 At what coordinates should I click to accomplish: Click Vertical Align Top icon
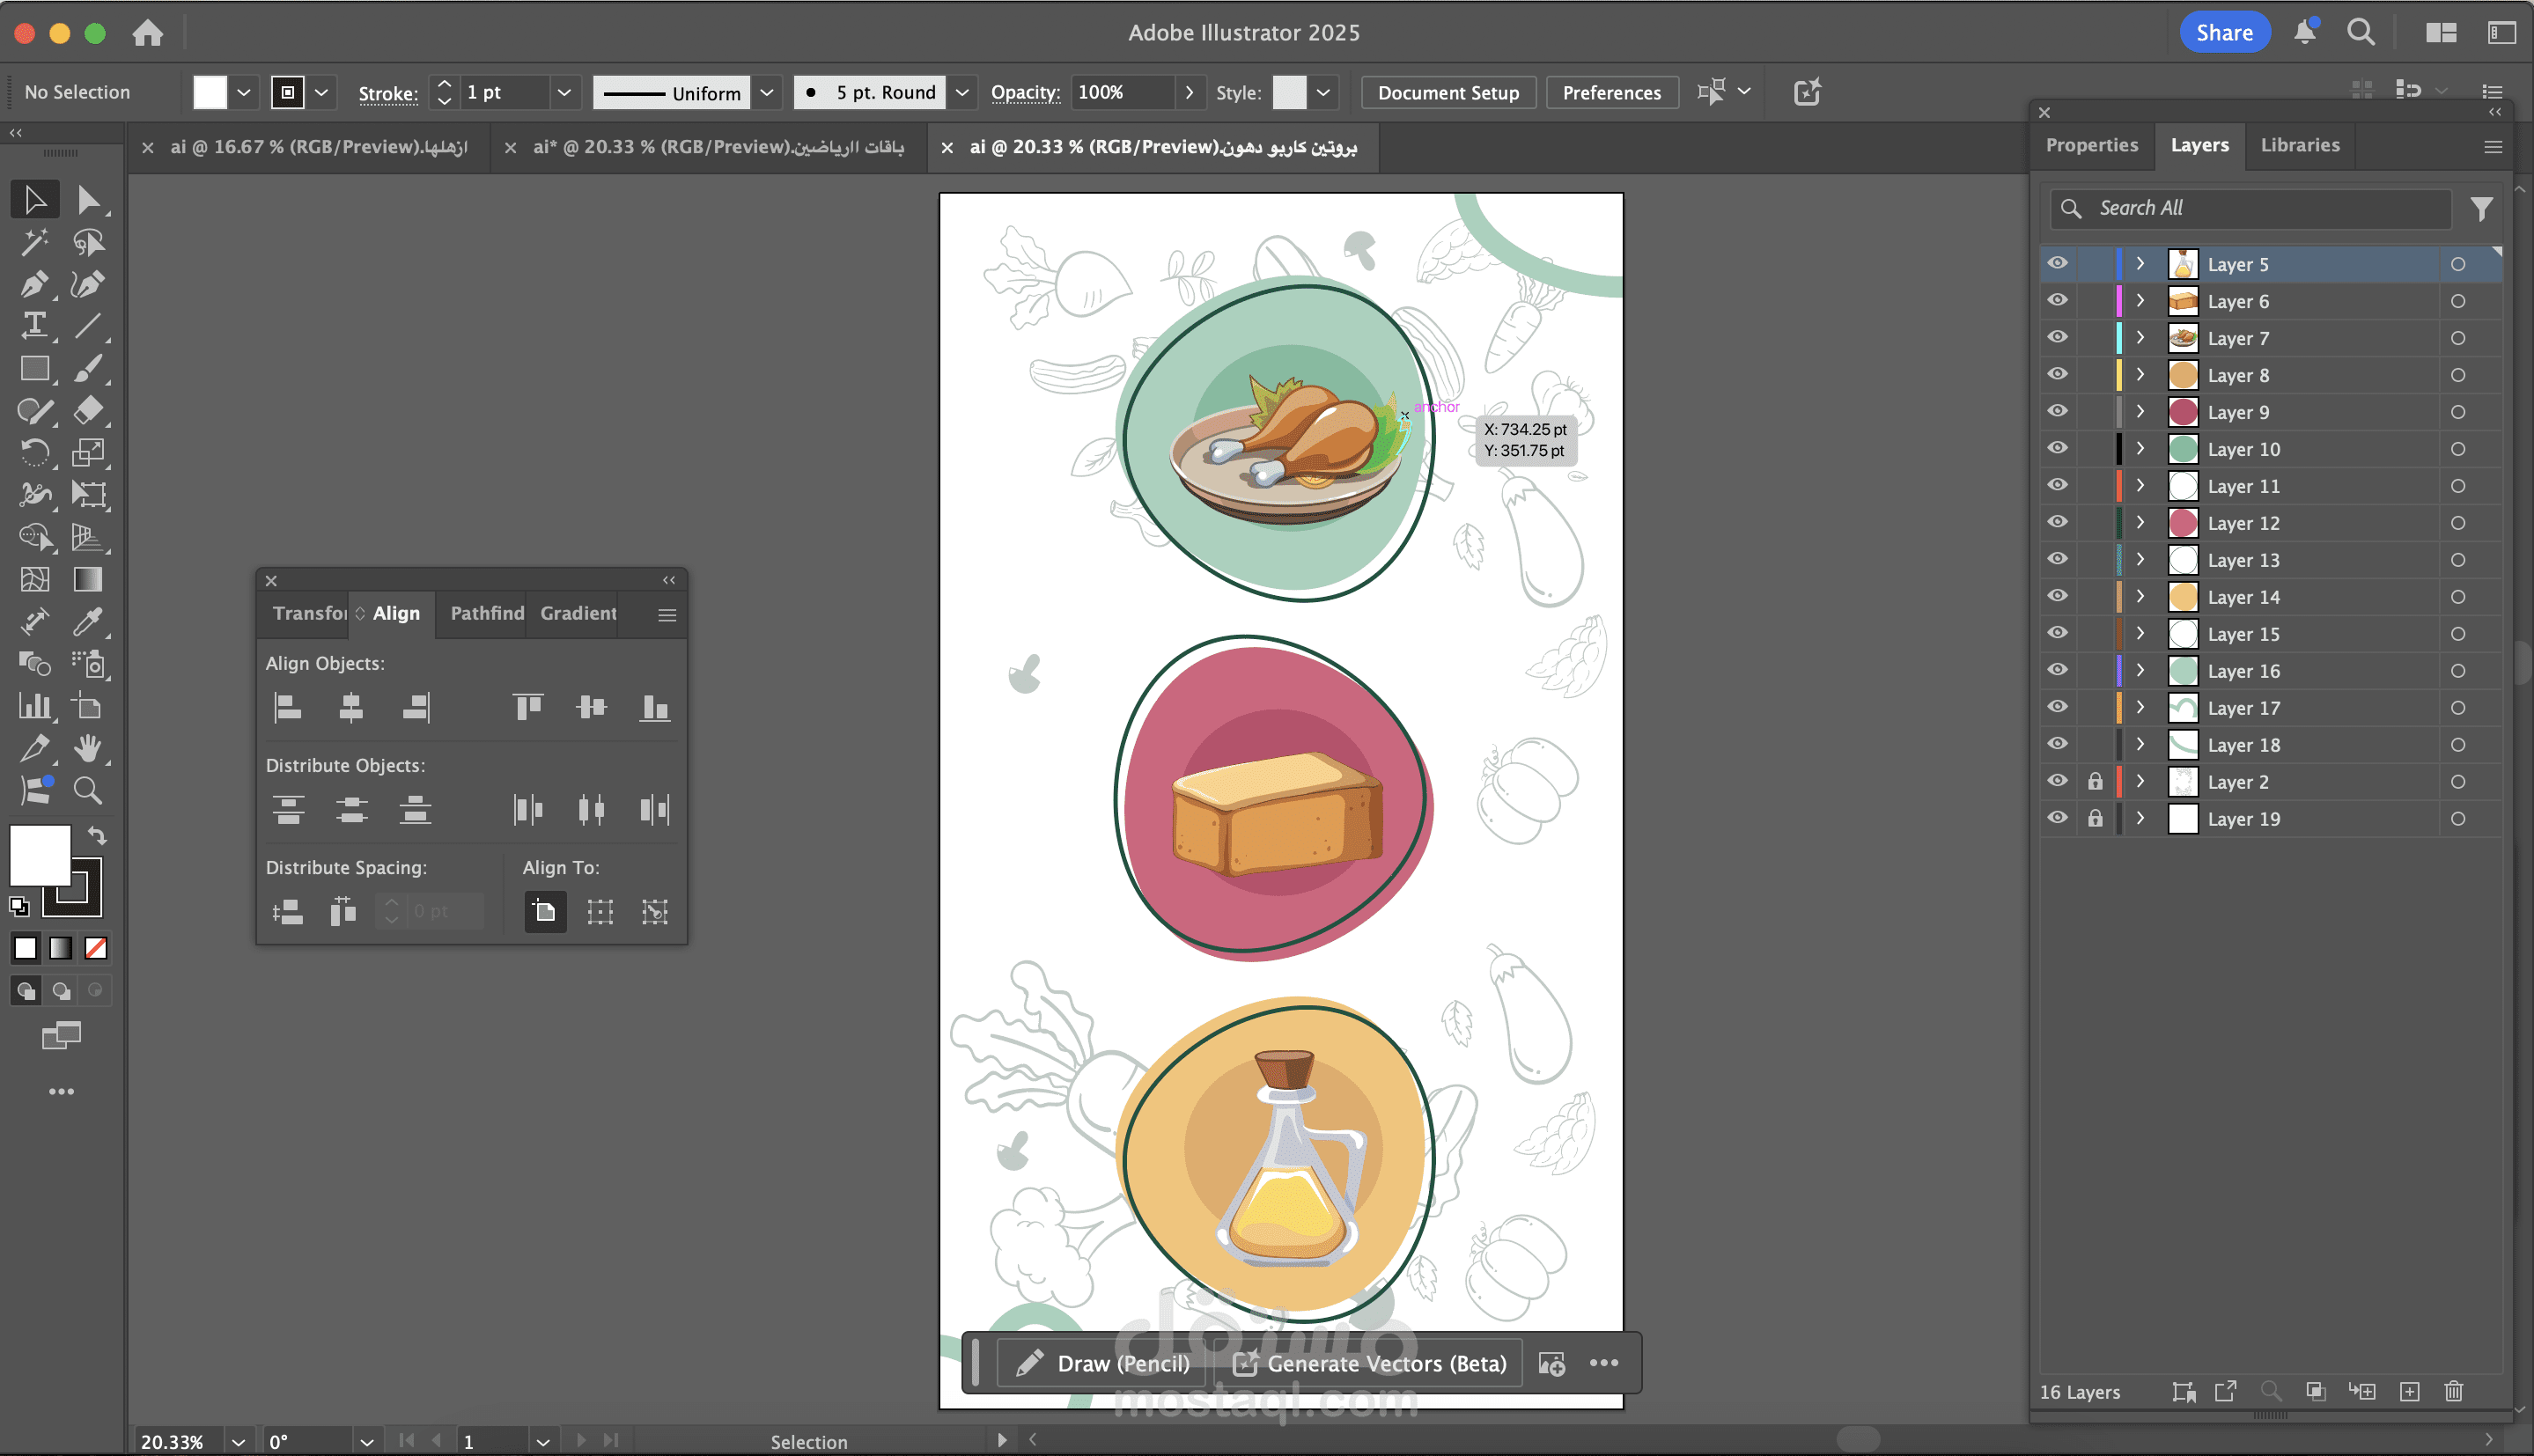point(528,708)
